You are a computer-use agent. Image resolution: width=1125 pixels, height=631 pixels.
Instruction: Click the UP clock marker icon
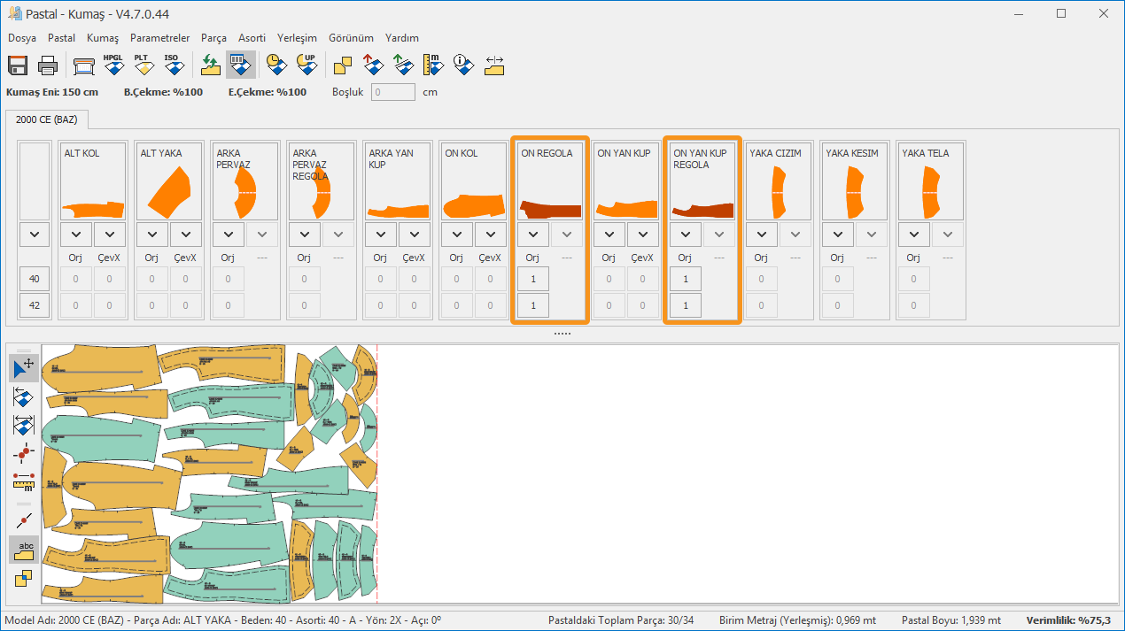[x=306, y=65]
